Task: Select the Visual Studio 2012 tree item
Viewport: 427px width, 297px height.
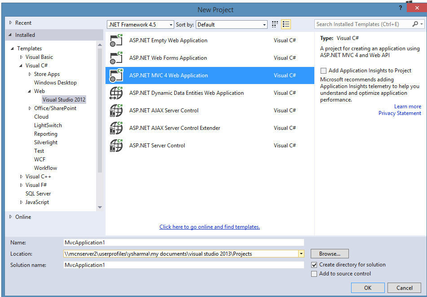Action: point(64,100)
